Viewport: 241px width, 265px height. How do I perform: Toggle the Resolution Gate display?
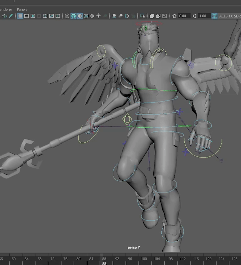33,16
